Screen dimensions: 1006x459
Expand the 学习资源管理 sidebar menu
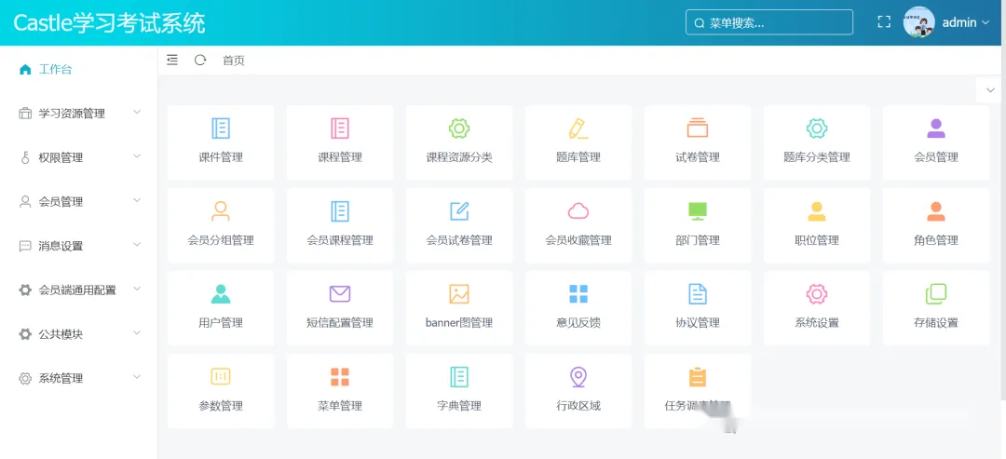tap(79, 114)
